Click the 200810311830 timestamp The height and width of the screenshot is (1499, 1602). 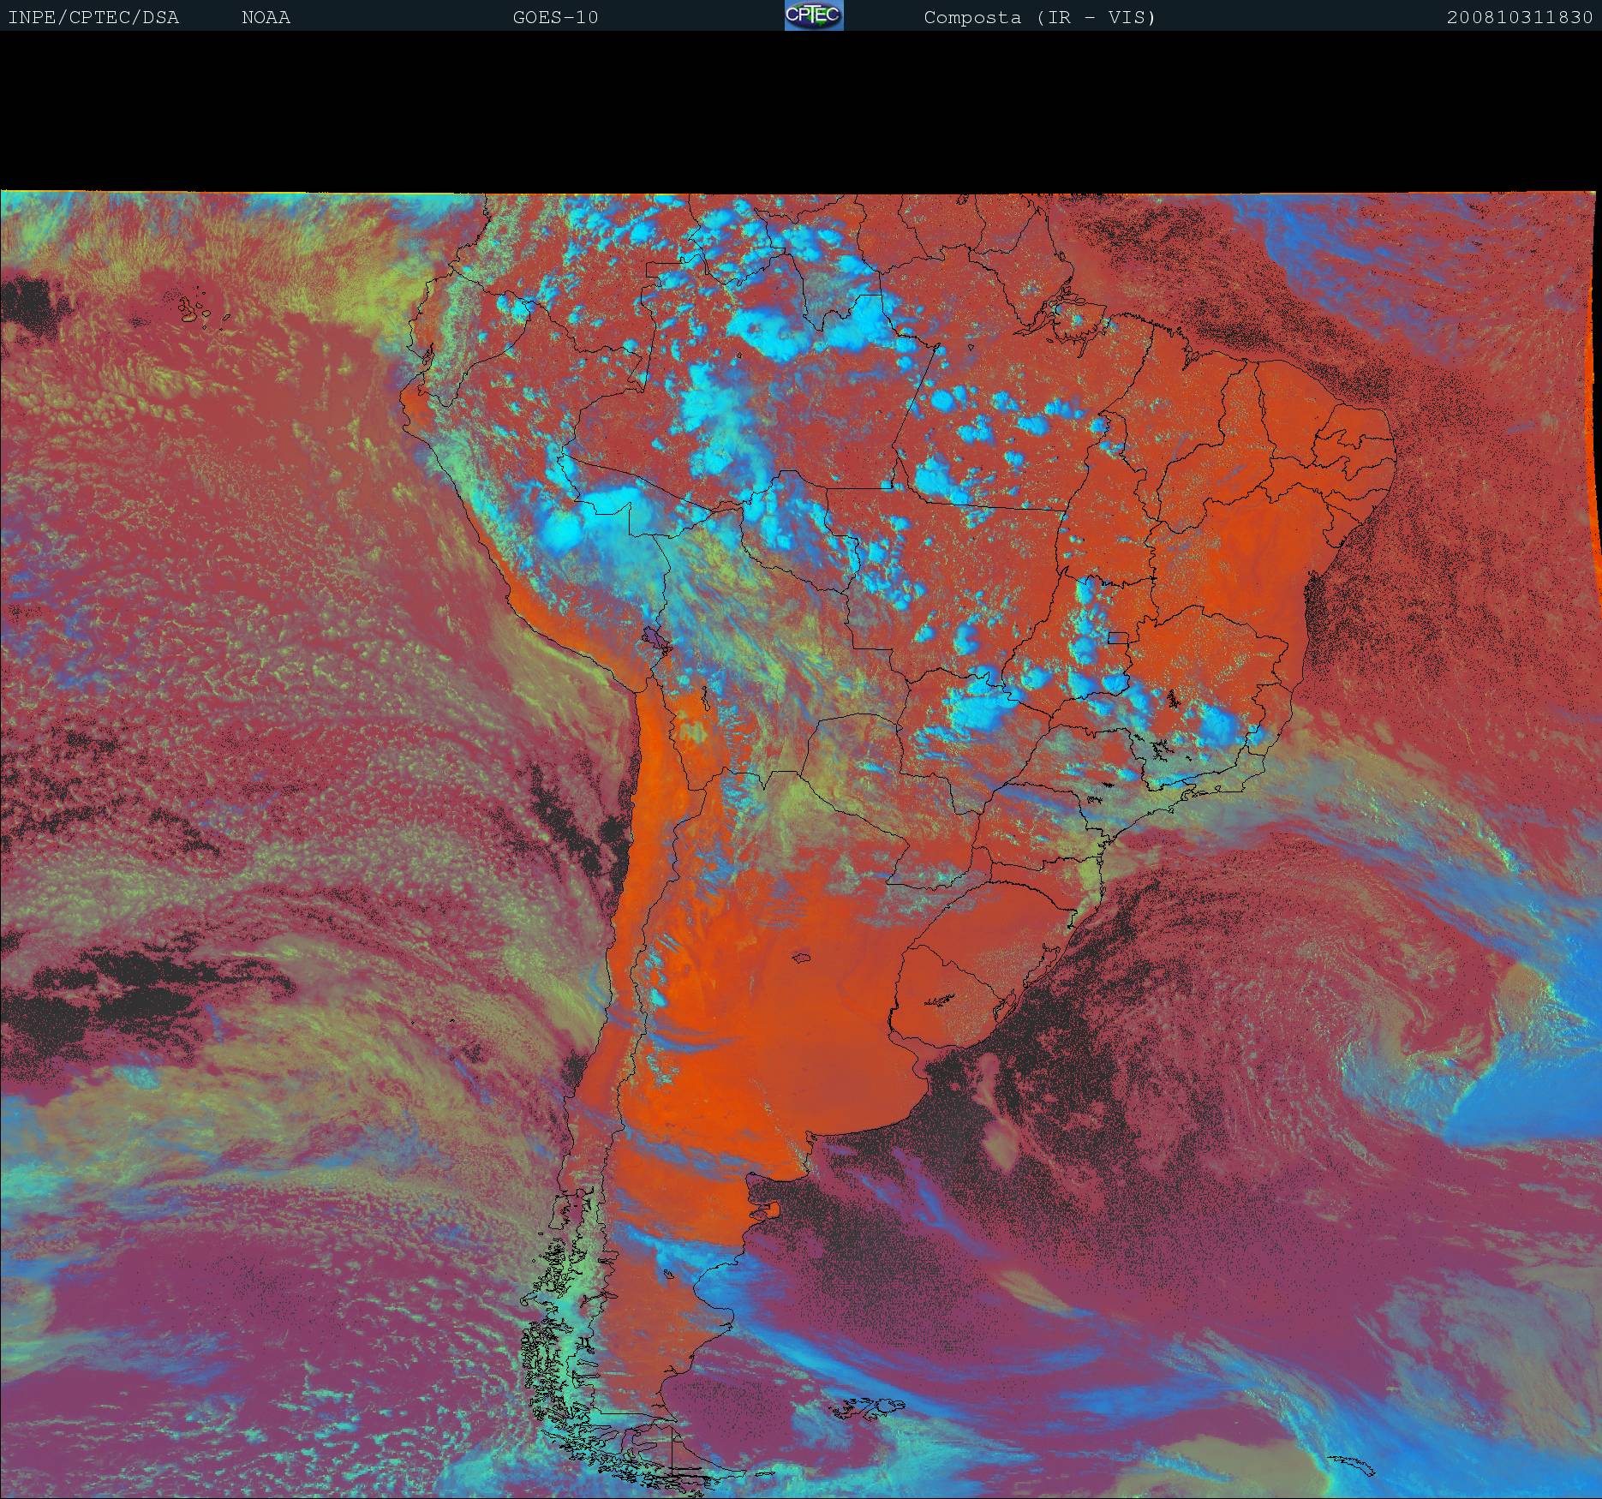[x=1519, y=17]
